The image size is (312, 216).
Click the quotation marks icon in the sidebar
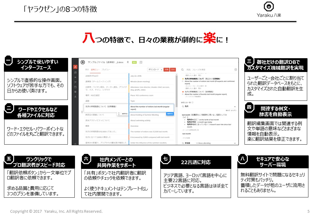click(75, 77)
